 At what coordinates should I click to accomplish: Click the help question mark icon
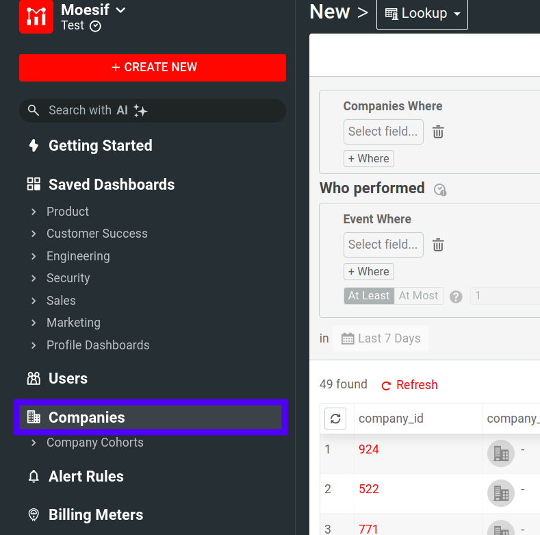tap(456, 297)
